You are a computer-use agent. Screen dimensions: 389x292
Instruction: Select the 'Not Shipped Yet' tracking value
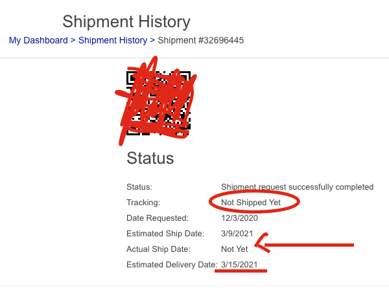click(251, 203)
